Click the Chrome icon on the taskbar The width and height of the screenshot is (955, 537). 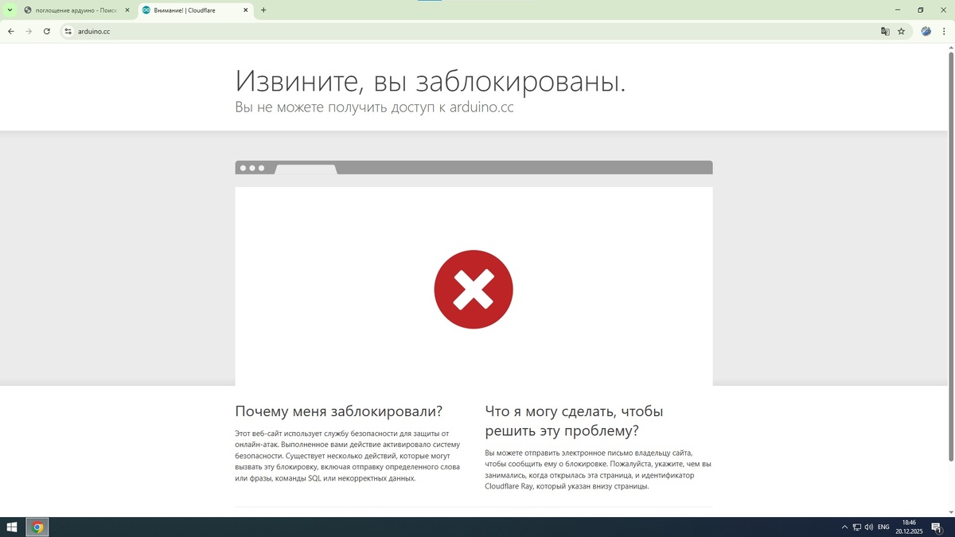click(36, 527)
